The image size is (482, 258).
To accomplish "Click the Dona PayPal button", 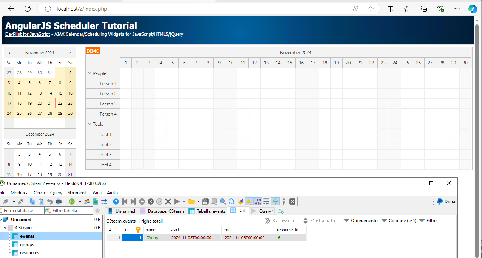I will pos(446,202).
